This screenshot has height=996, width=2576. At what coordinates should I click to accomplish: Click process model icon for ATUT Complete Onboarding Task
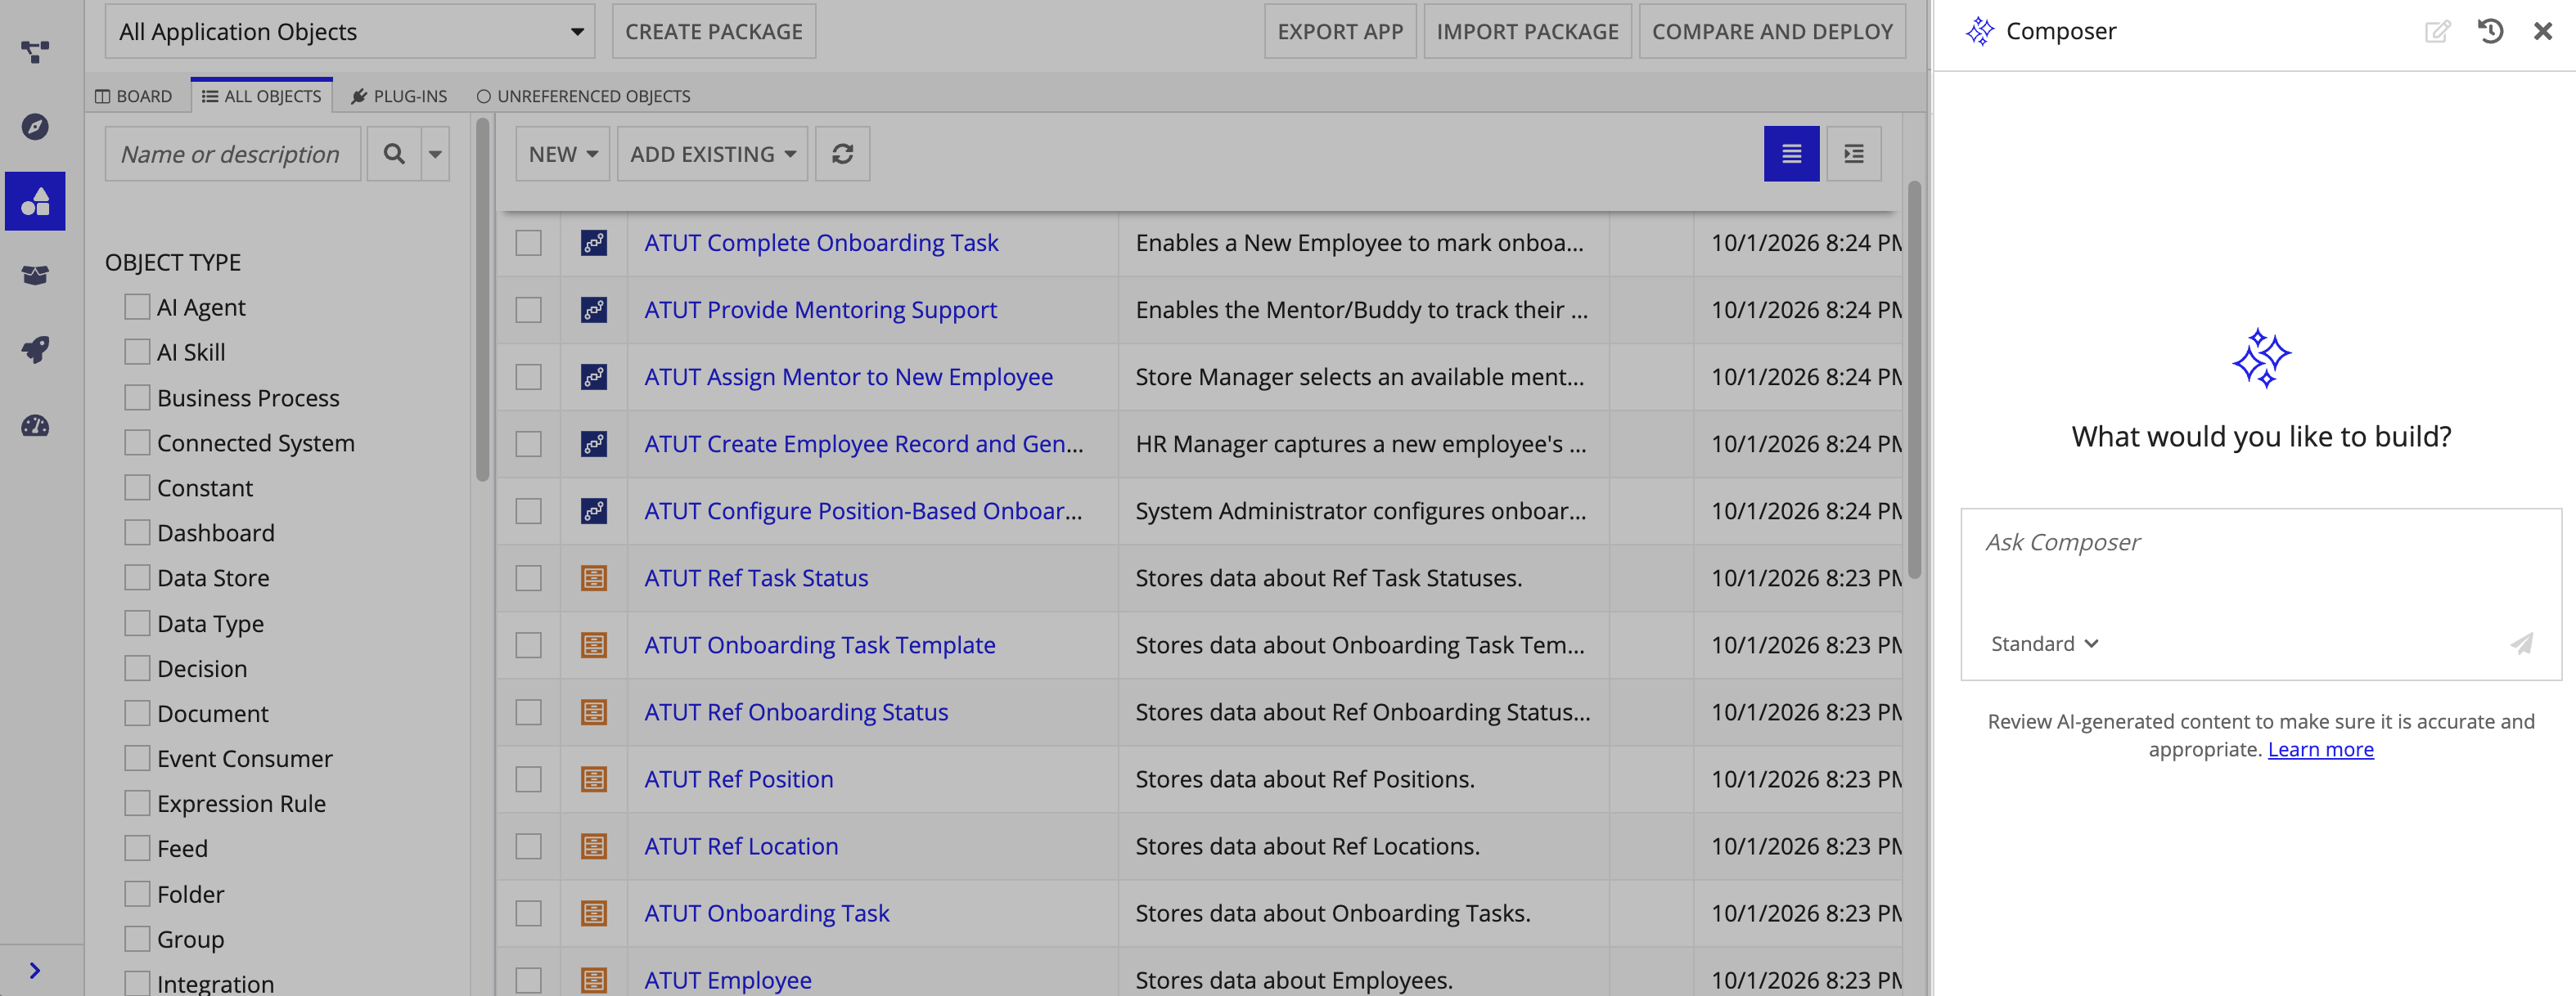[594, 243]
